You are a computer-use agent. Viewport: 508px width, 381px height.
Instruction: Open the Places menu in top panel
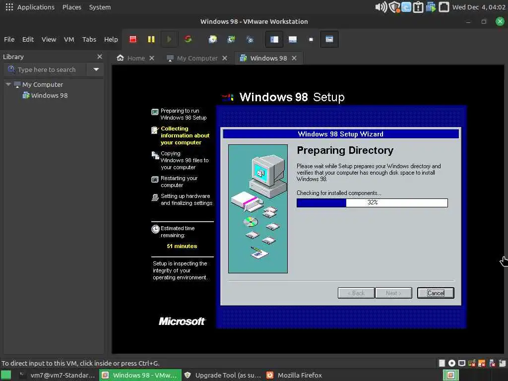pos(72,7)
